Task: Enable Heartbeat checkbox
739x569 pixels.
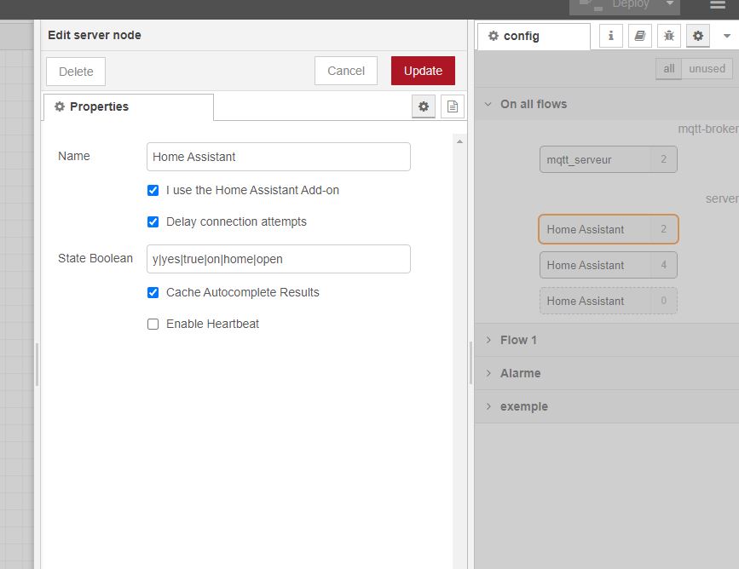Action: 153,324
